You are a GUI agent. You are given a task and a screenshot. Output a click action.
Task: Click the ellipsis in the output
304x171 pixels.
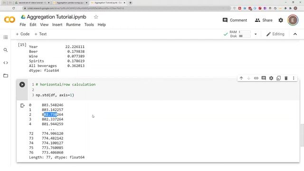point(52,129)
